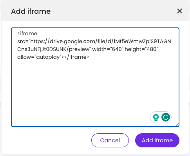The width and height of the screenshot is (190, 156).
Task: Close the Add iframe dialog
Action: [179, 11]
